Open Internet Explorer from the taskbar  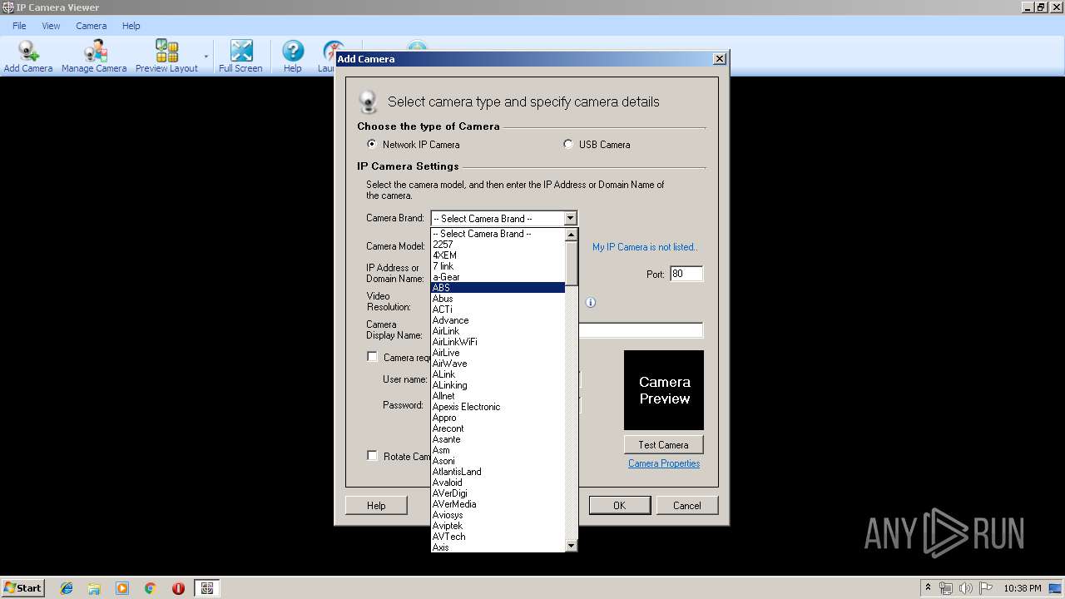[x=67, y=588]
